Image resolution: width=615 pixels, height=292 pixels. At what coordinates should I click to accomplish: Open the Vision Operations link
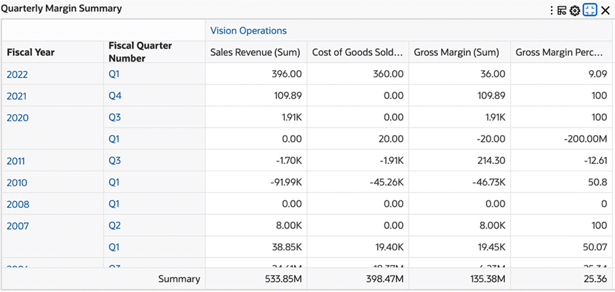click(248, 31)
